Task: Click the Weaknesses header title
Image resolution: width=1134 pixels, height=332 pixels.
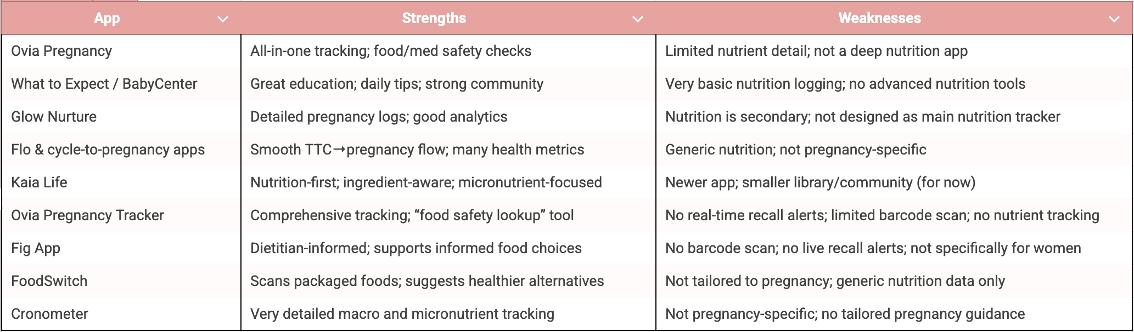Action: pos(879,18)
